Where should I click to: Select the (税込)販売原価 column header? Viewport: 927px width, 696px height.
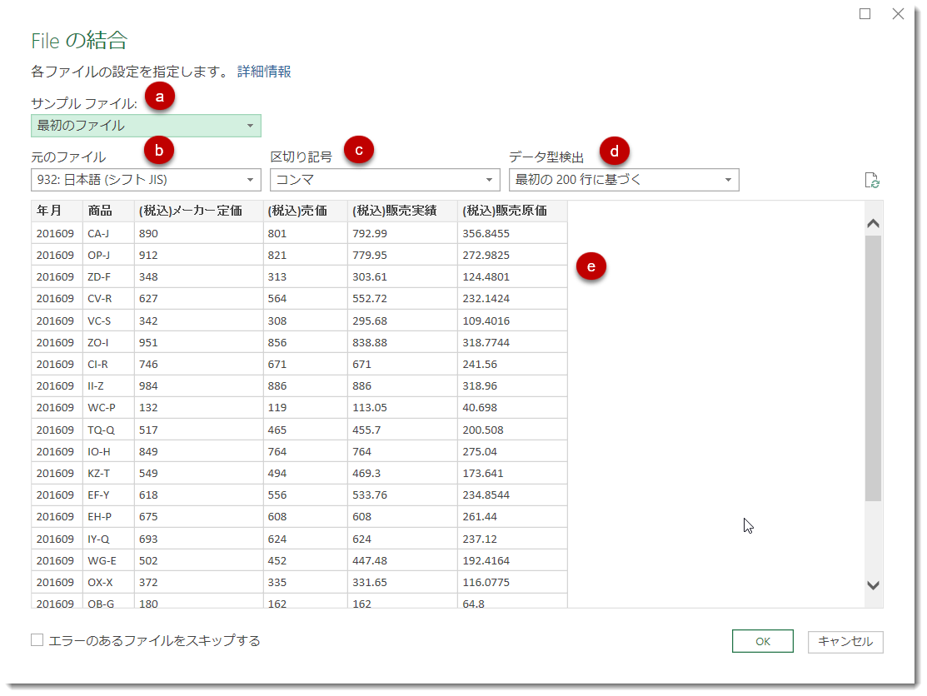pyautogui.click(x=512, y=211)
